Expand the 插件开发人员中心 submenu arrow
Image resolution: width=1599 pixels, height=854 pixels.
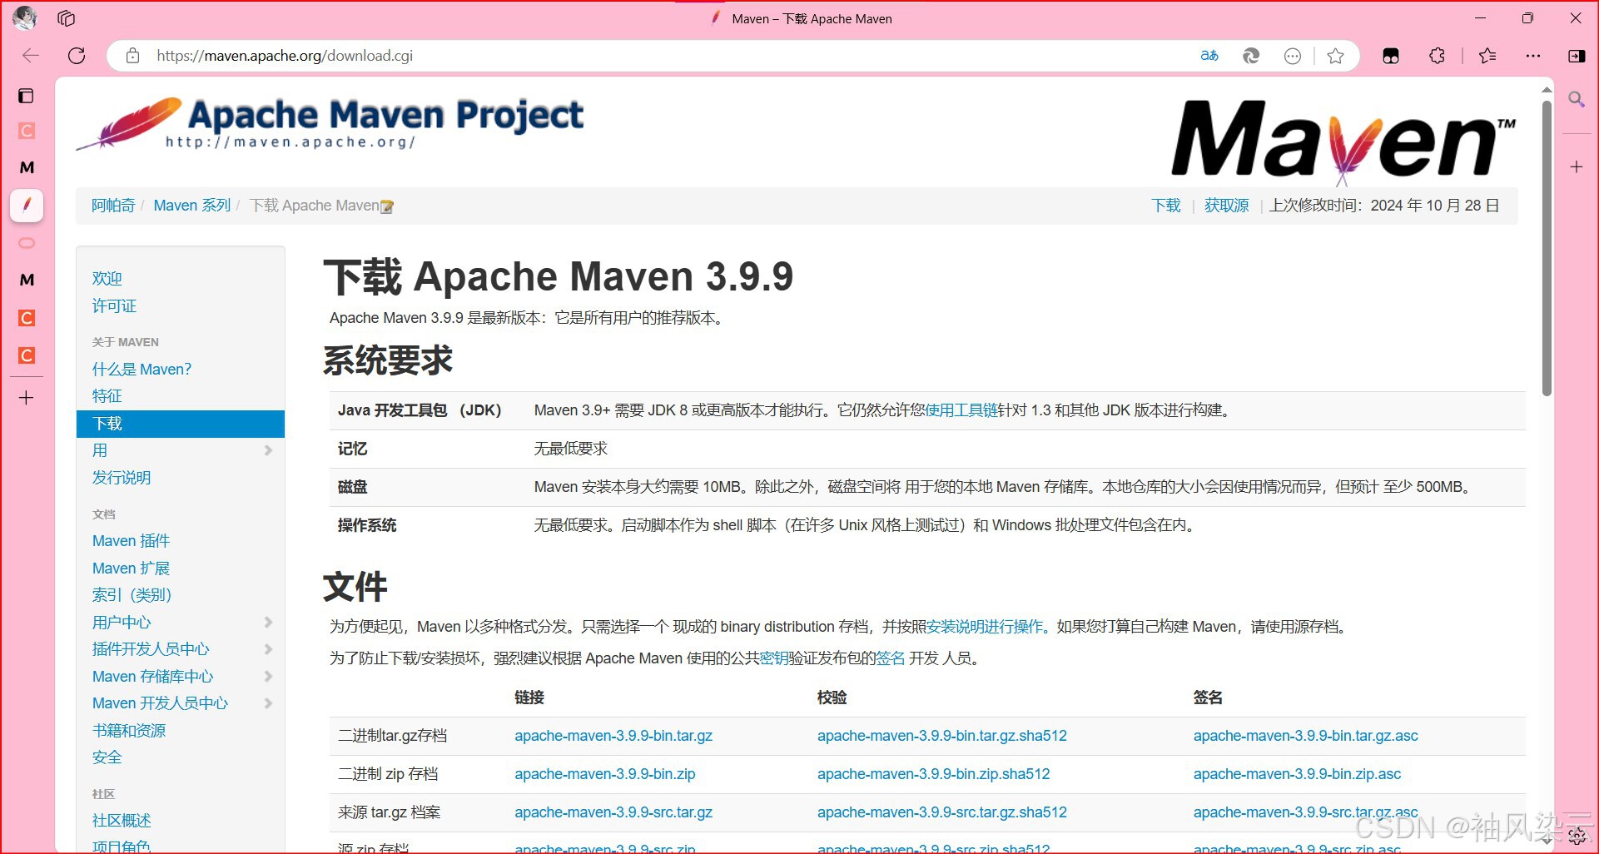pyautogui.click(x=268, y=649)
